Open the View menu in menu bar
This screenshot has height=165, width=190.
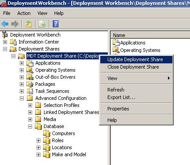click(42, 13)
